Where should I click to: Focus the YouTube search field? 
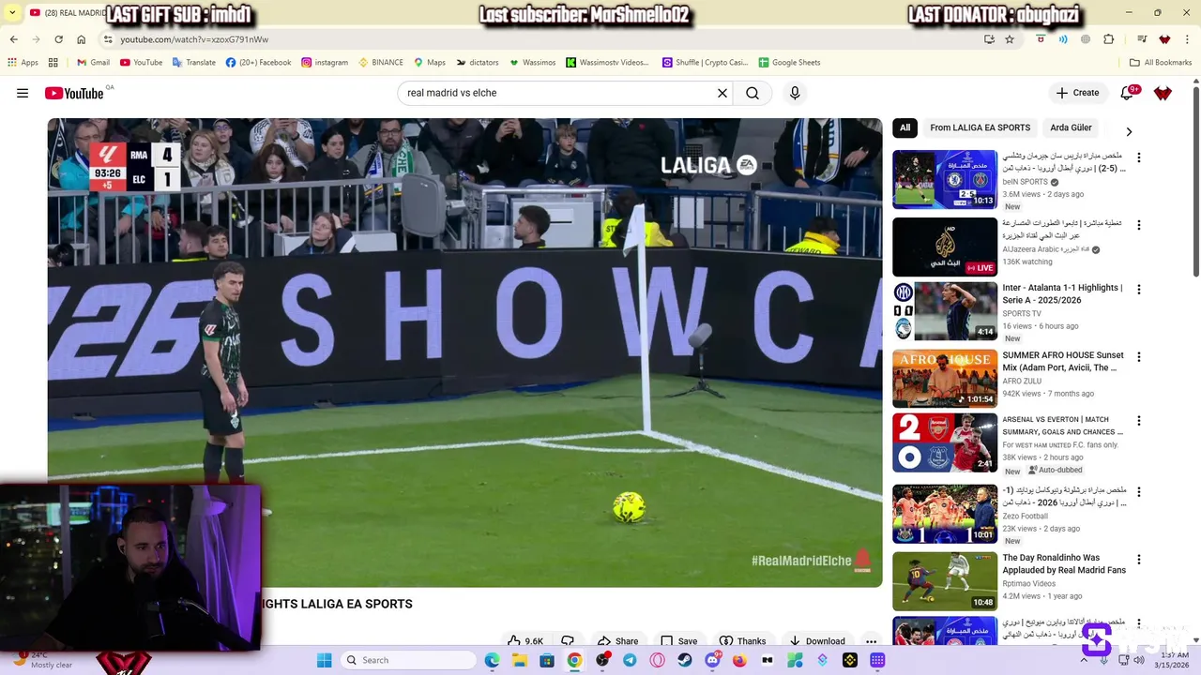pos(558,93)
